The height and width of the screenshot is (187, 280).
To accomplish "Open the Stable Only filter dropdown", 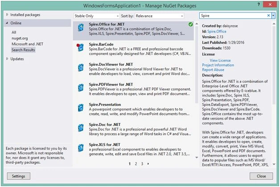I will point(97,16).
